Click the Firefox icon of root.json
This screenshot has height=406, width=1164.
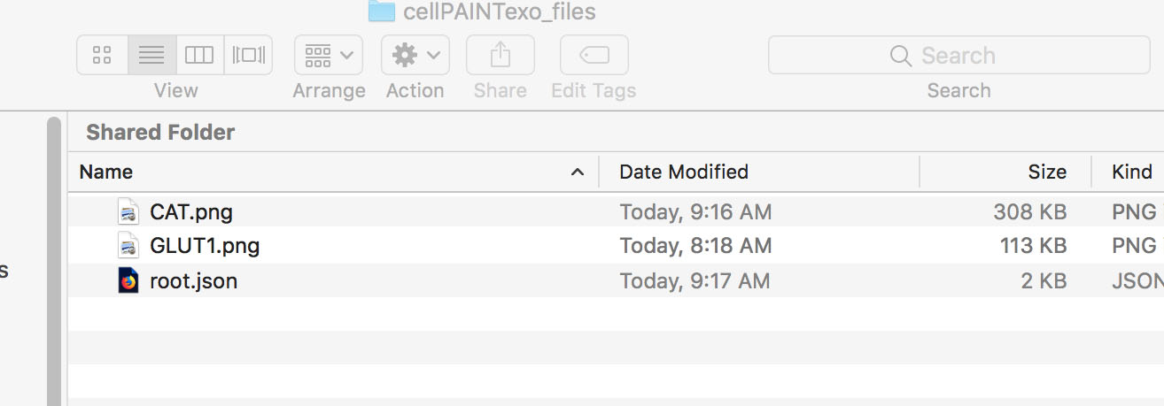[x=129, y=280]
